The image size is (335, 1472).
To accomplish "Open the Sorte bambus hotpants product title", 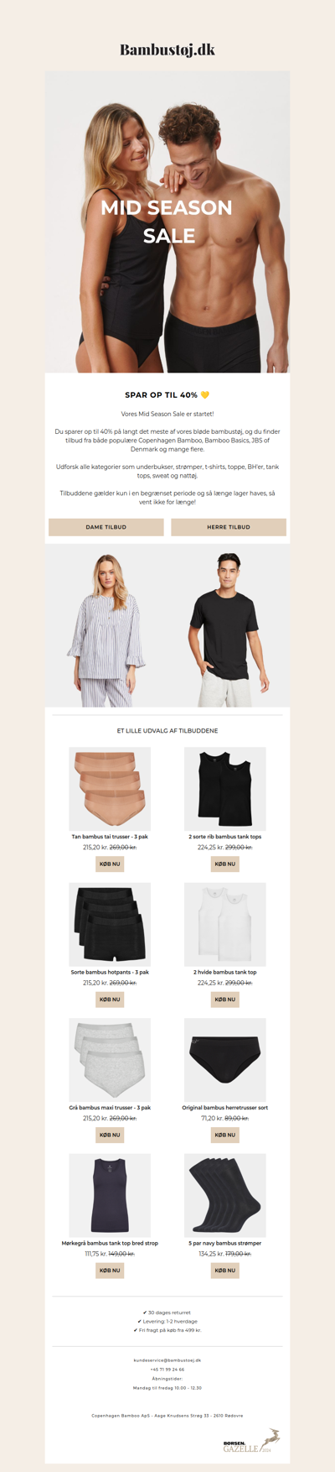I will (x=110, y=972).
